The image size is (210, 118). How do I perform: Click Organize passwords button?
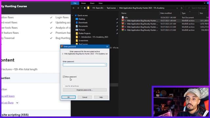click(85, 90)
